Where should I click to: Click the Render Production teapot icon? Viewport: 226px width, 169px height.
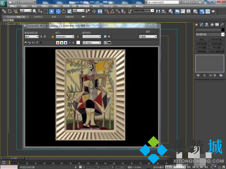(x=213, y=11)
